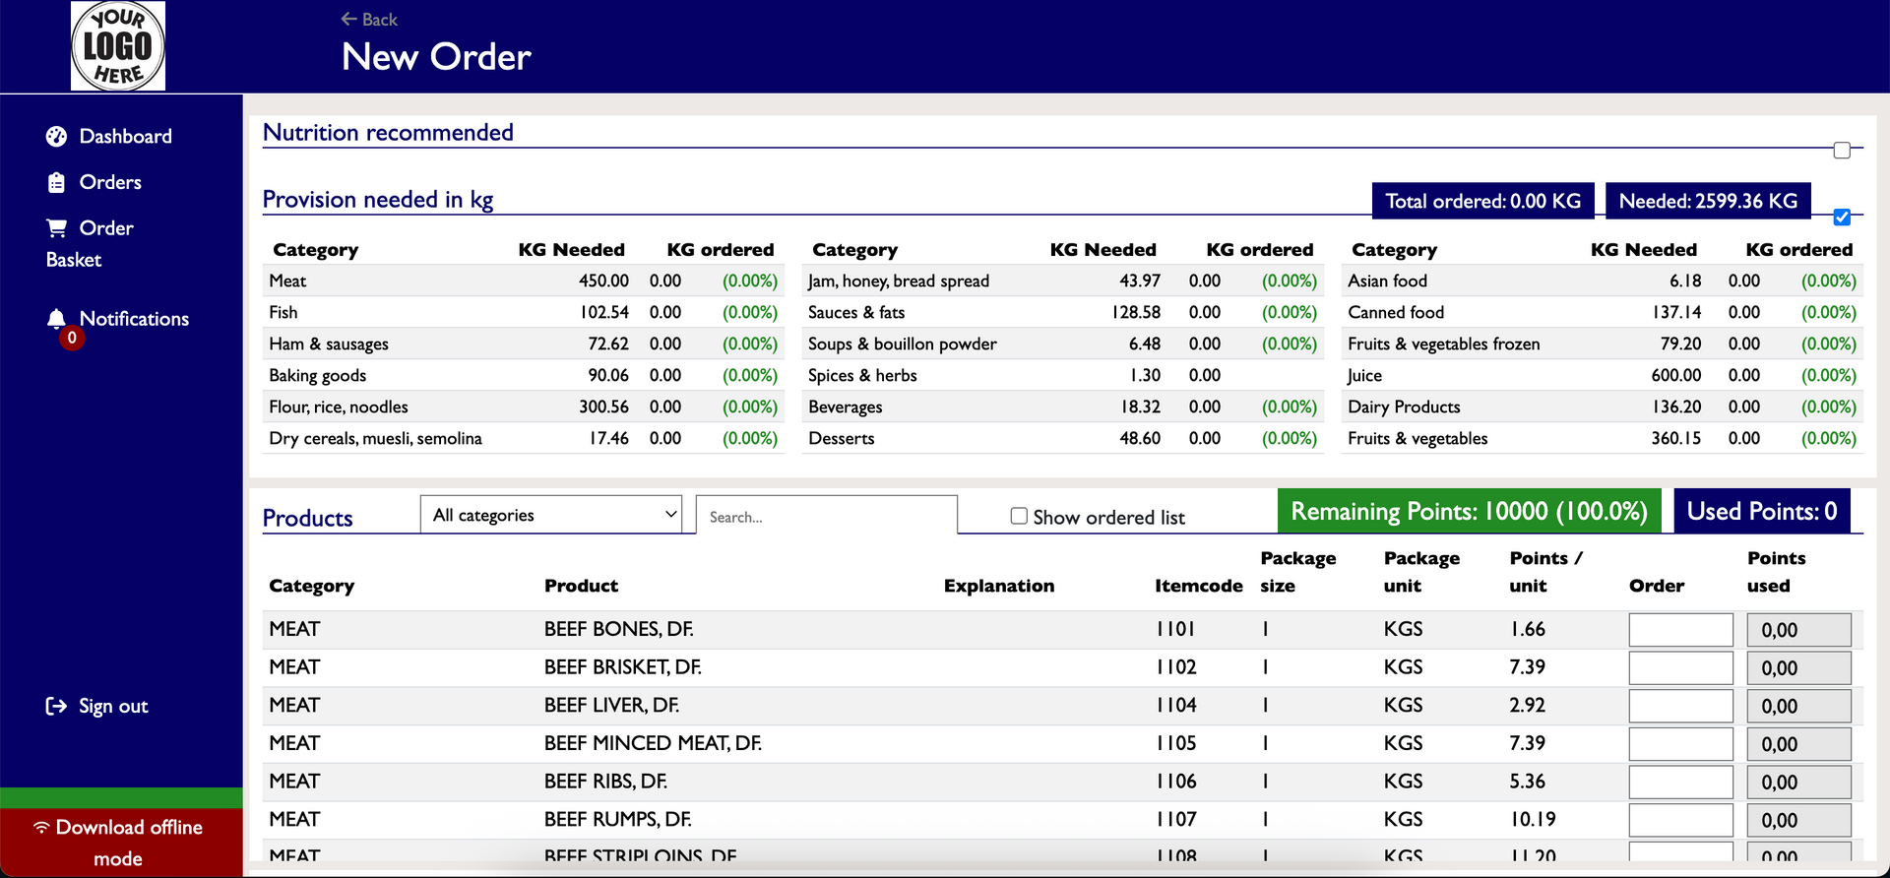Click the Order field for Beef Liver
1890x878 pixels.
[1680, 706]
